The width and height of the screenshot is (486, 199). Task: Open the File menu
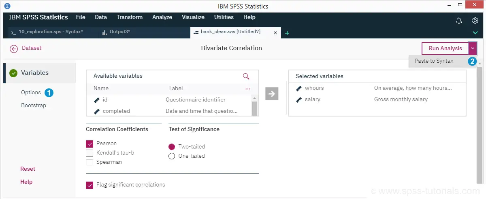[x=81, y=17]
